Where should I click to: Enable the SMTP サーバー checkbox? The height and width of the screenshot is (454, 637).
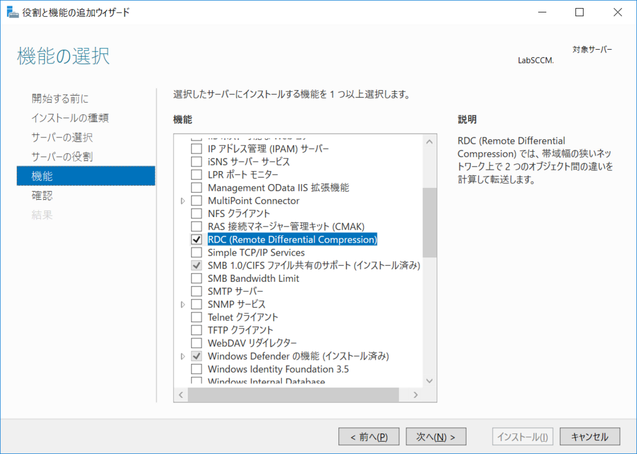point(197,291)
